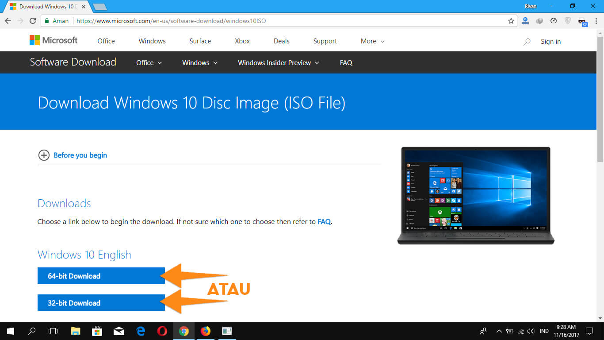604x340 pixels.
Task: Switch to the last taskbar app icon
Action: pyautogui.click(x=227, y=331)
